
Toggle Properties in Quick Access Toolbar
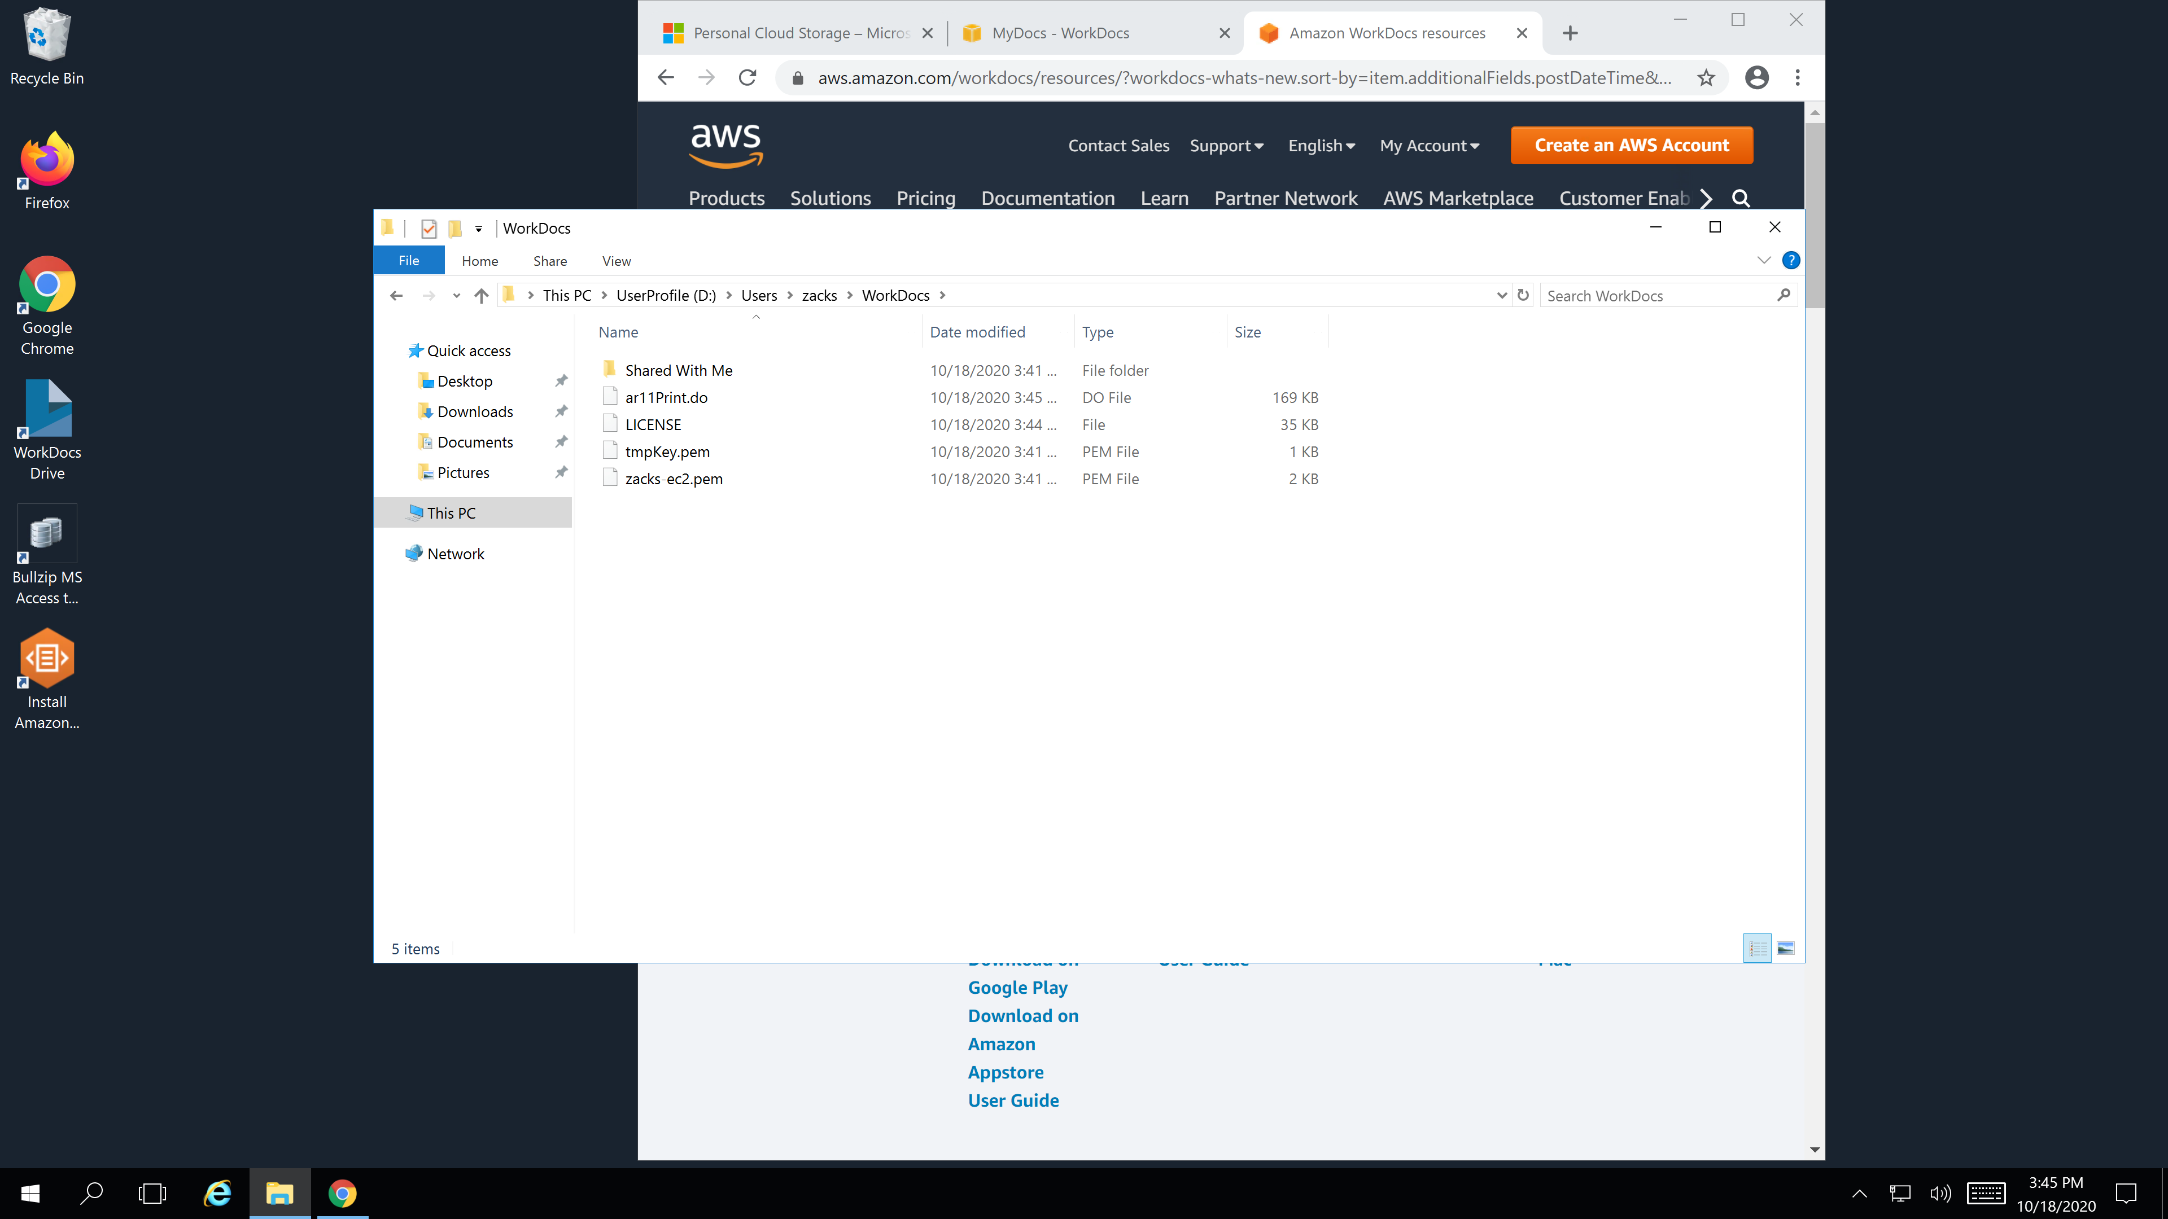pos(429,228)
